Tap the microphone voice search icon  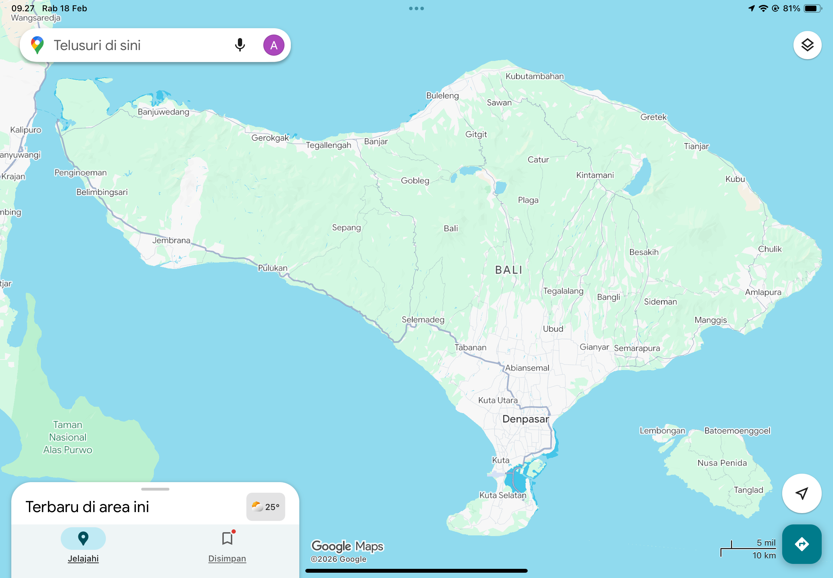coord(240,45)
